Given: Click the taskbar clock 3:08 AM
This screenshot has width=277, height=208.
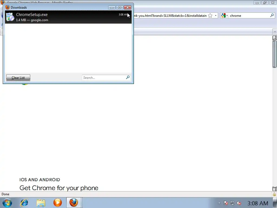Looking at the screenshot, I should point(258,203).
